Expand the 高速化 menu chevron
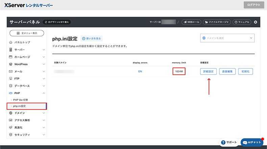Screen dimensions: 267x149 [44, 127]
